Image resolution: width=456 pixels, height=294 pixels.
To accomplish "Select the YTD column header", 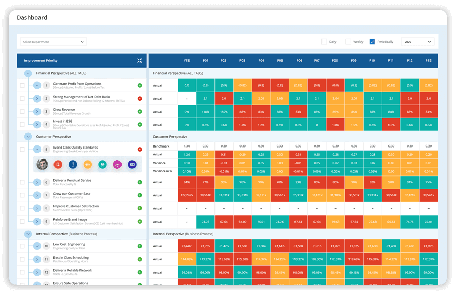I will point(187,61).
